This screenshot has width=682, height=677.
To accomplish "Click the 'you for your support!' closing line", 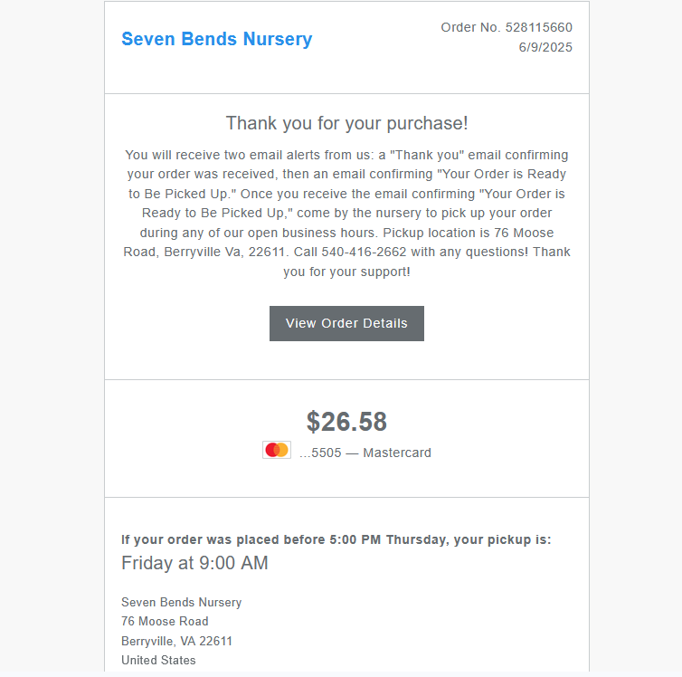I will pyautogui.click(x=346, y=272).
